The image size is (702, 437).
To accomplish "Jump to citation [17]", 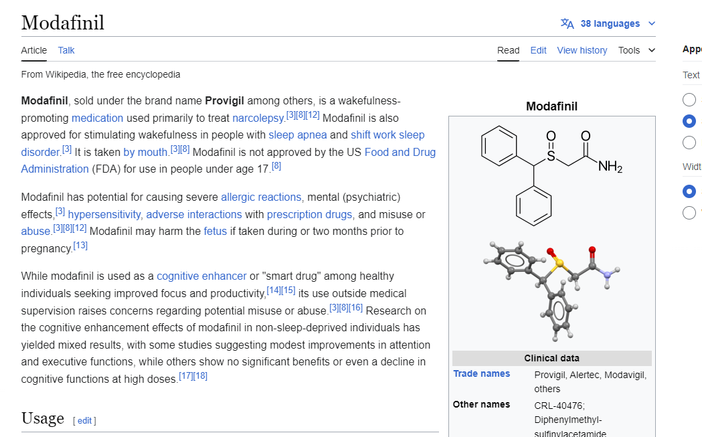I will tap(186, 375).
